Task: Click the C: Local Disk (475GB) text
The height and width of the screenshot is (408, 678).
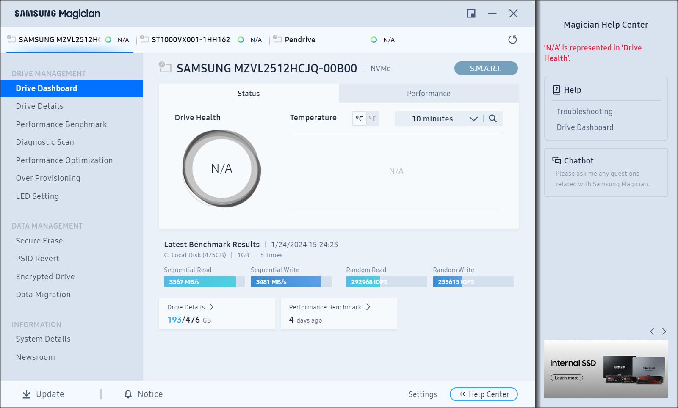Action: click(195, 255)
